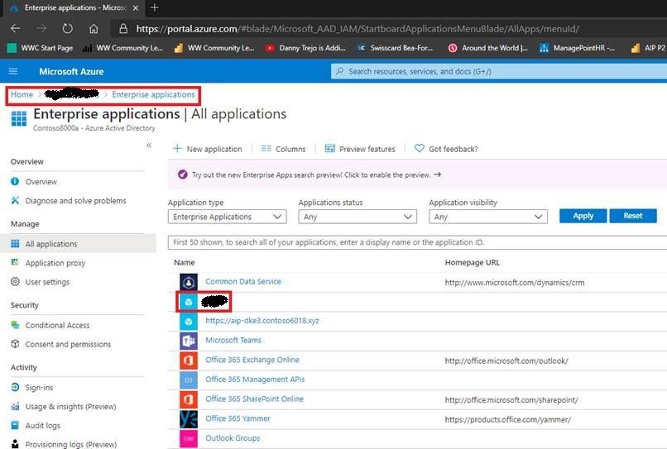Screen dimensions: 667x449
Task: Close the Enterprise applications browser tab
Action: tap(136, 7)
